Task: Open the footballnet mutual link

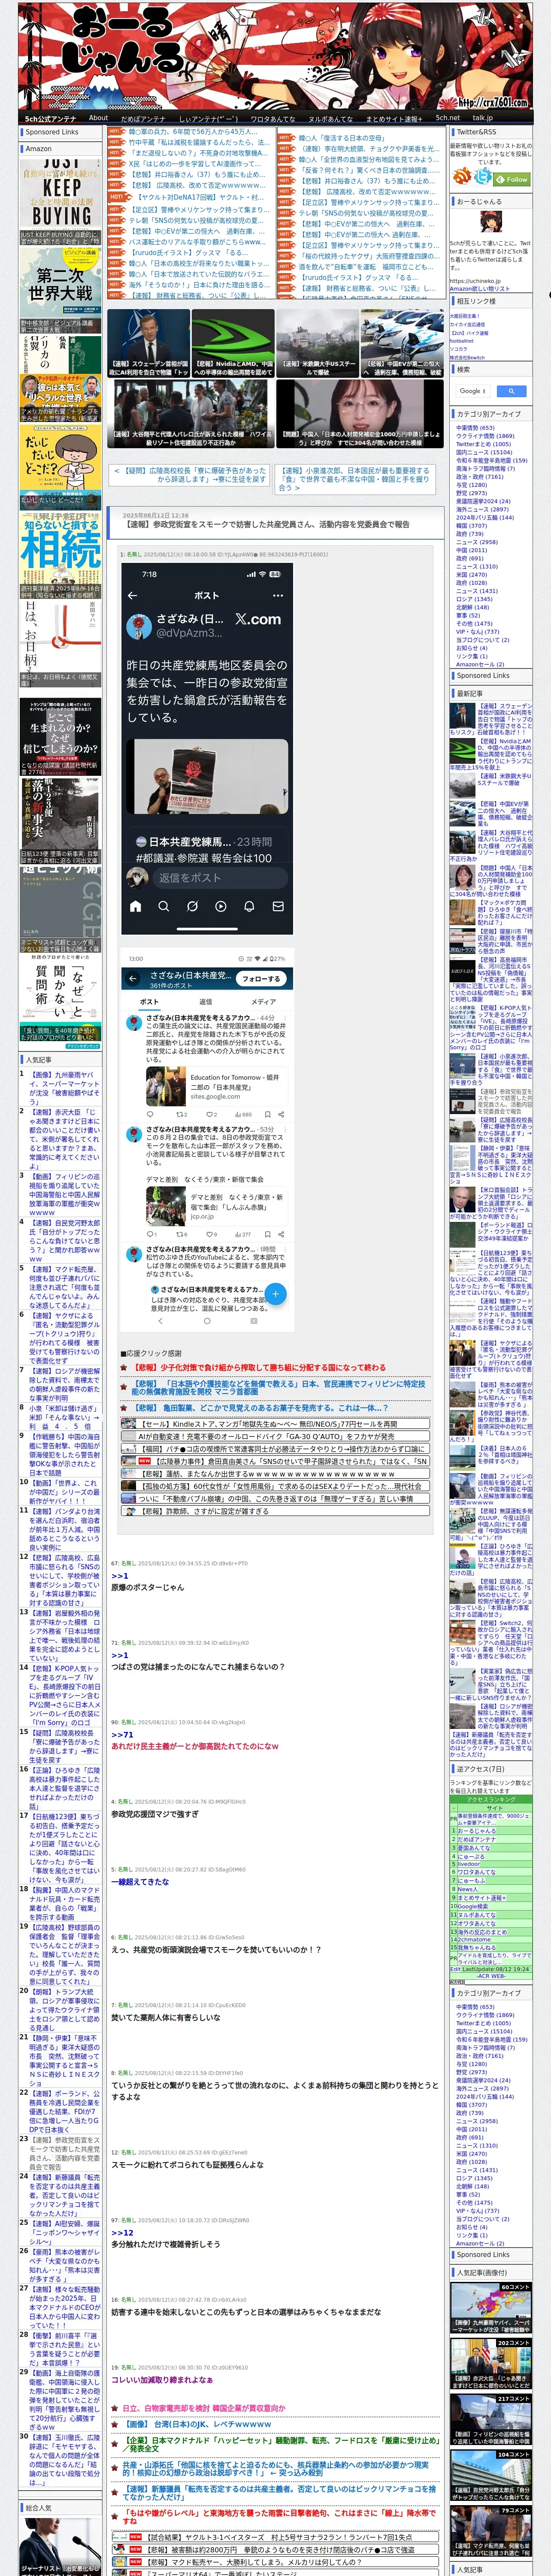Action: [x=462, y=340]
